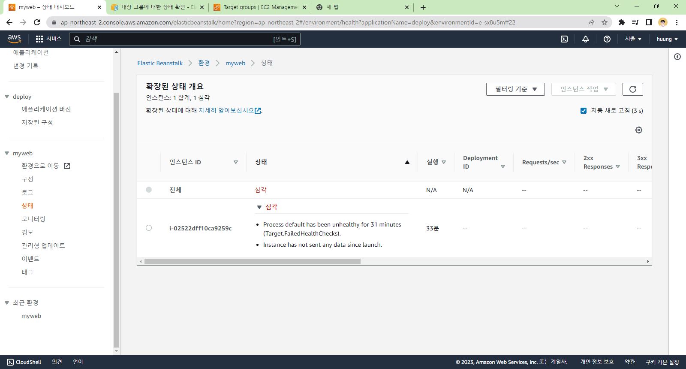The width and height of the screenshot is (686, 369).
Task: Switch to the 대상 그룹에 대한 상태 확인 tab
Action: 158,7
